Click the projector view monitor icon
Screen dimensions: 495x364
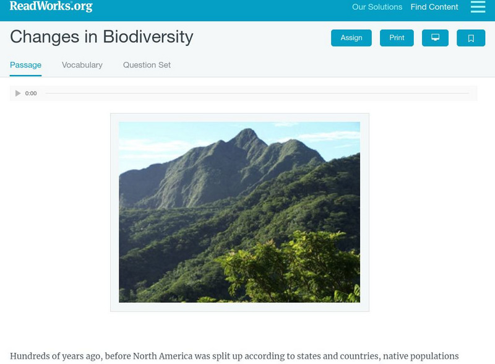[435, 38]
